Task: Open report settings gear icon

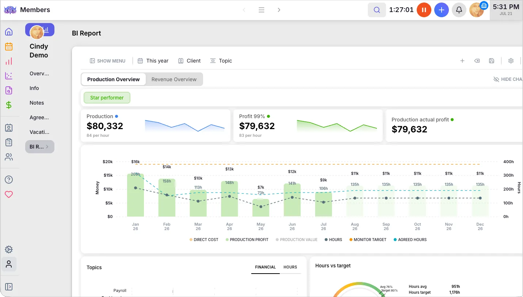Action: 511,61
